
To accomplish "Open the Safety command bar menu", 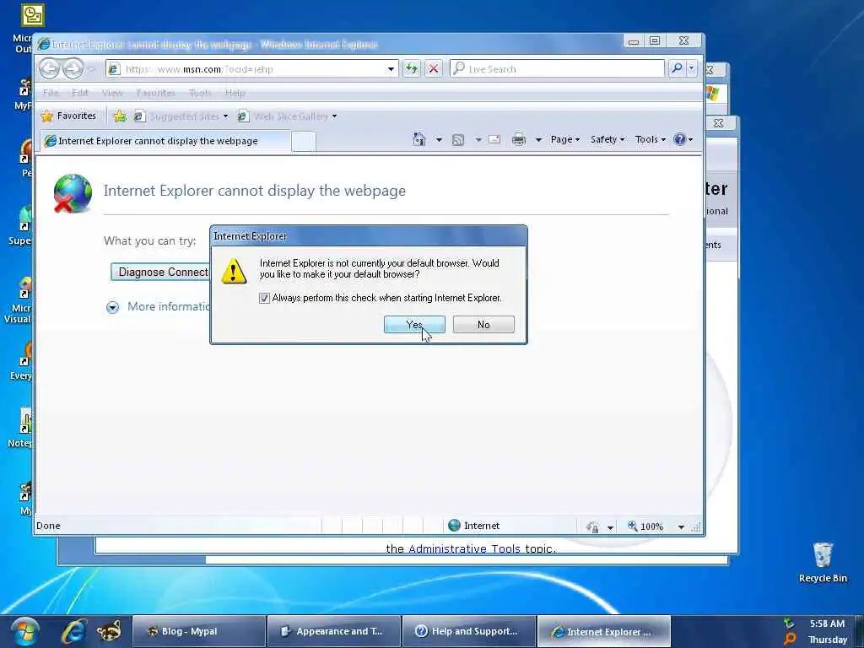I will pos(607,139).
